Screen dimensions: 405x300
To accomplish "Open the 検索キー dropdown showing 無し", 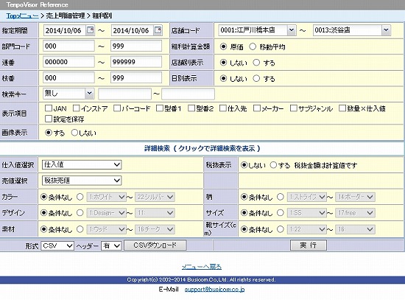I will [x=68, y=94].
